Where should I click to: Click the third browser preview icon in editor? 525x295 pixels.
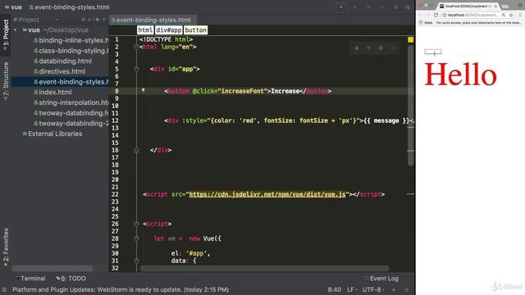click(x=381, y=48)
